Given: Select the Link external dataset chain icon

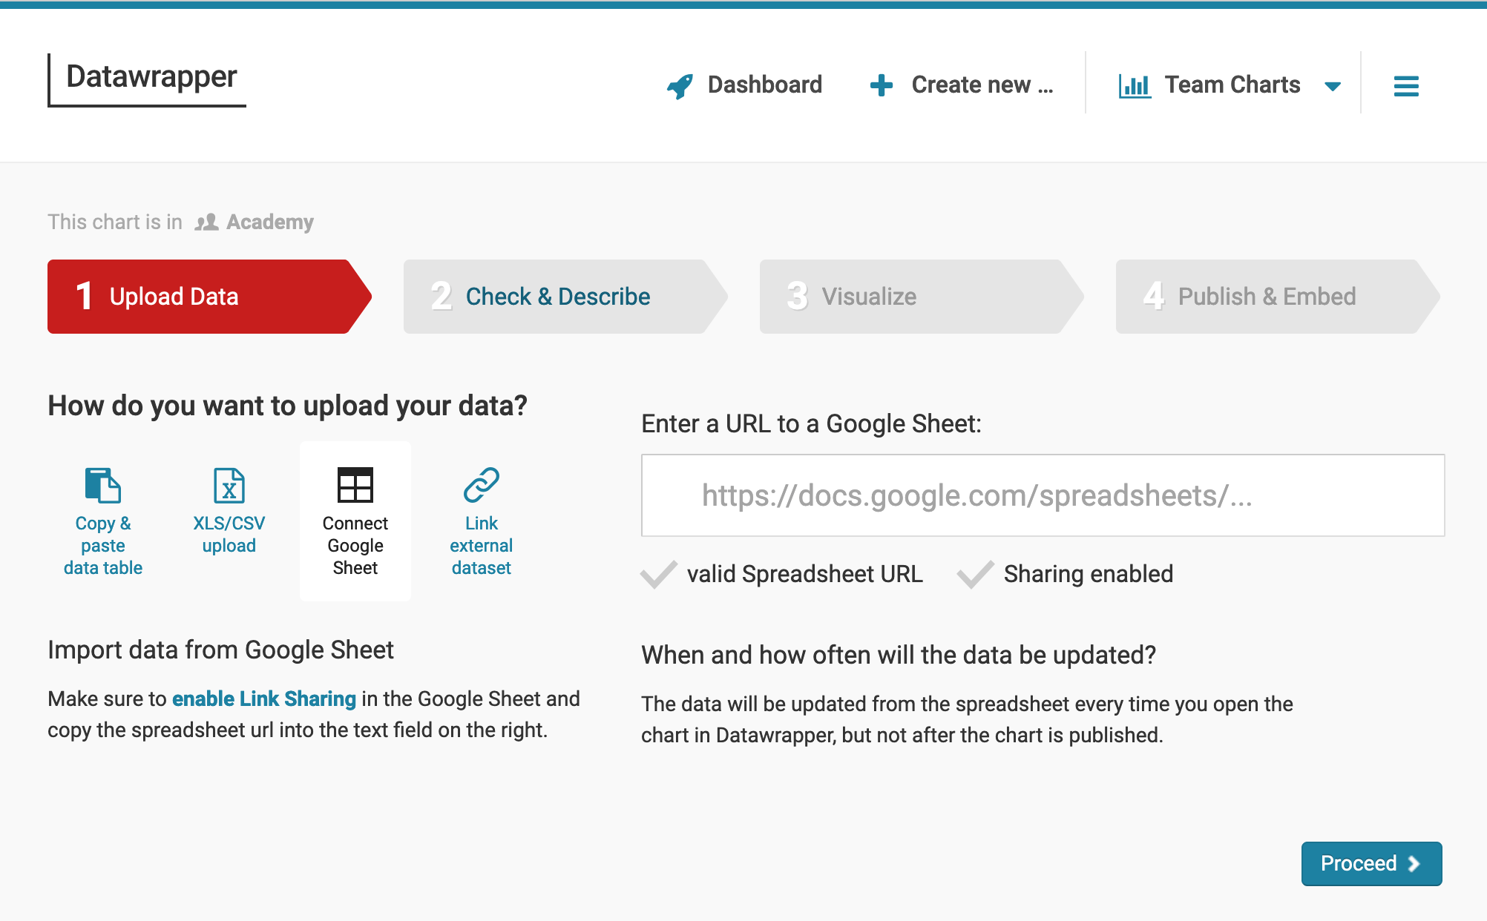Looking at the screenshot, I should coord(481,485).
